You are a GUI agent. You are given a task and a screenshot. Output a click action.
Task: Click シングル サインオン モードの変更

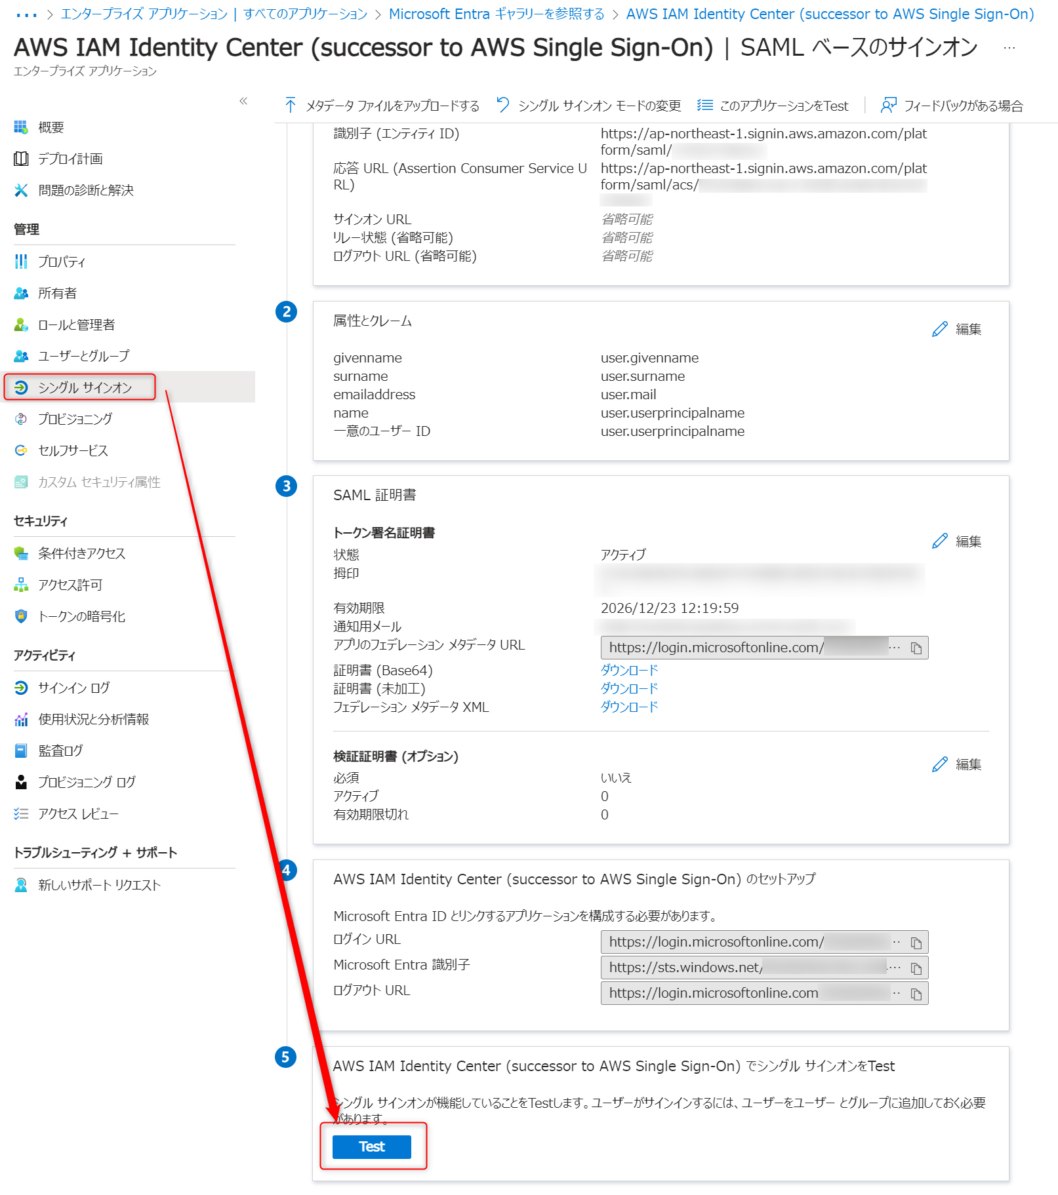click(x=588, y=106)
